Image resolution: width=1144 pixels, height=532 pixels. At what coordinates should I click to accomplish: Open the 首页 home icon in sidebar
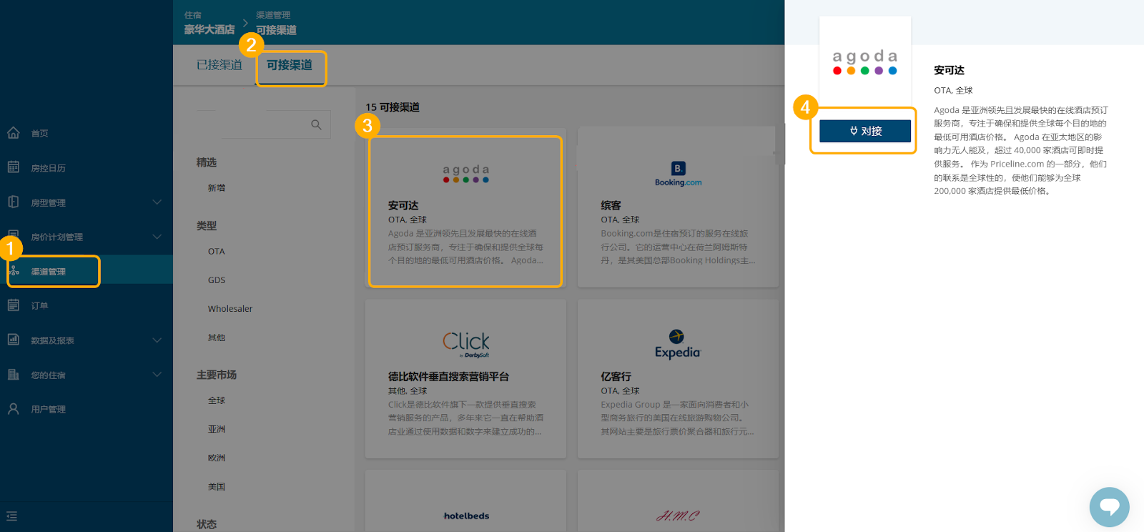(x=13, y=133)
